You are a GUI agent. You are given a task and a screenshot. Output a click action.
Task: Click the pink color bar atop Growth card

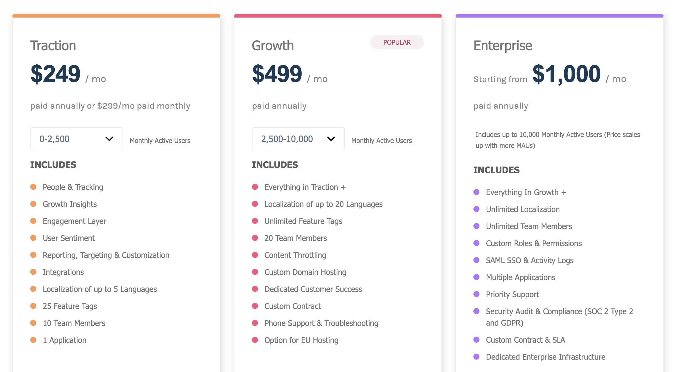337,15
